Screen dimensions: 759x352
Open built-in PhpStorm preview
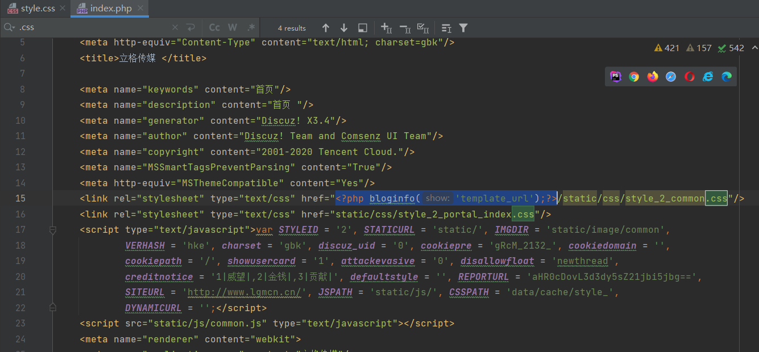616,77
